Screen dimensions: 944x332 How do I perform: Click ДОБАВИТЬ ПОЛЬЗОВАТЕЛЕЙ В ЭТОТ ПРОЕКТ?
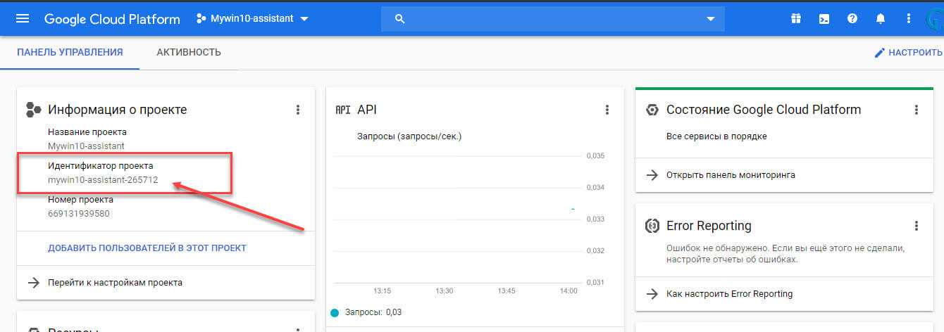point(147,248)
